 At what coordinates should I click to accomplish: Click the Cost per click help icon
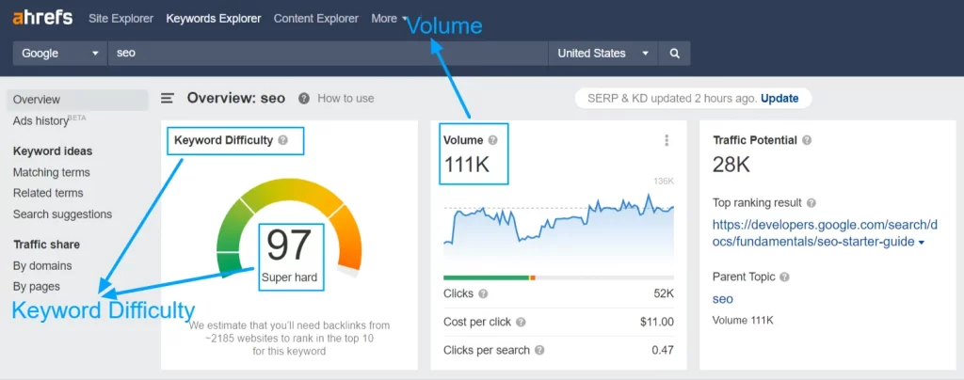pos(521,323)
